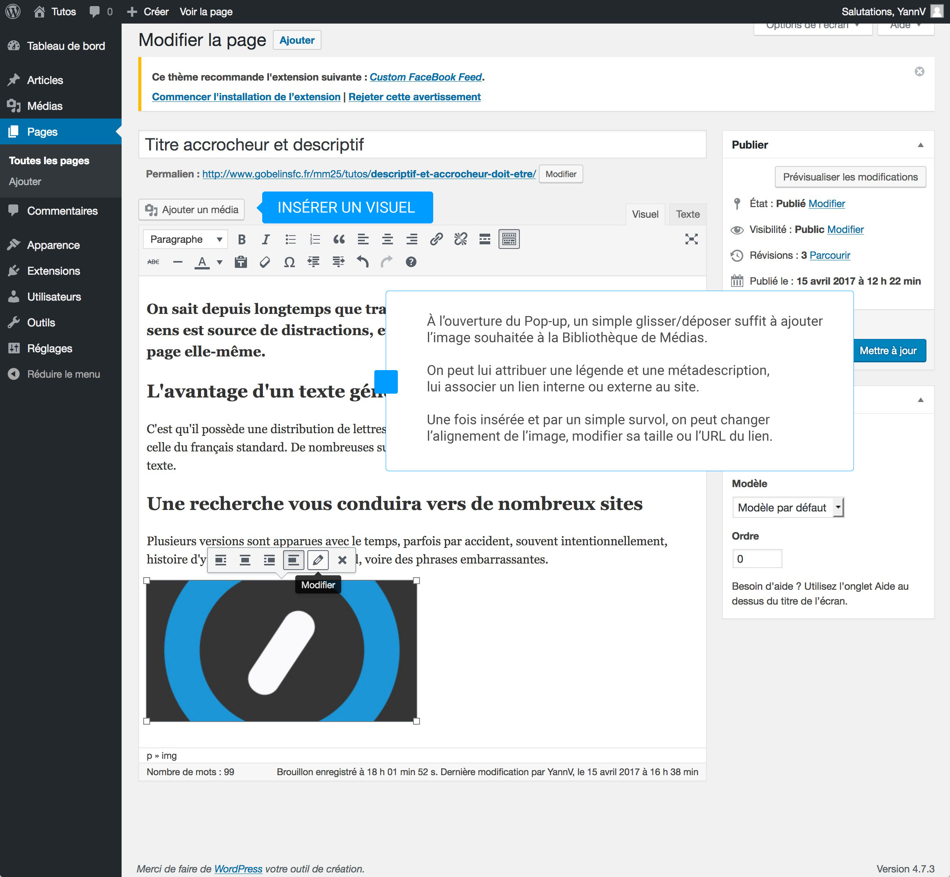Viewport: 950px width, 877px height.
Task: Clear formatting with eraser icon
Action: coord(265,262)
